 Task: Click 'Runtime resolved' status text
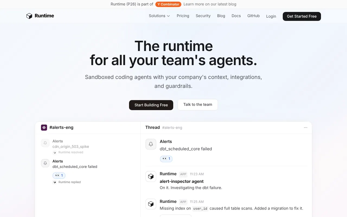click(x=71, y=152)
